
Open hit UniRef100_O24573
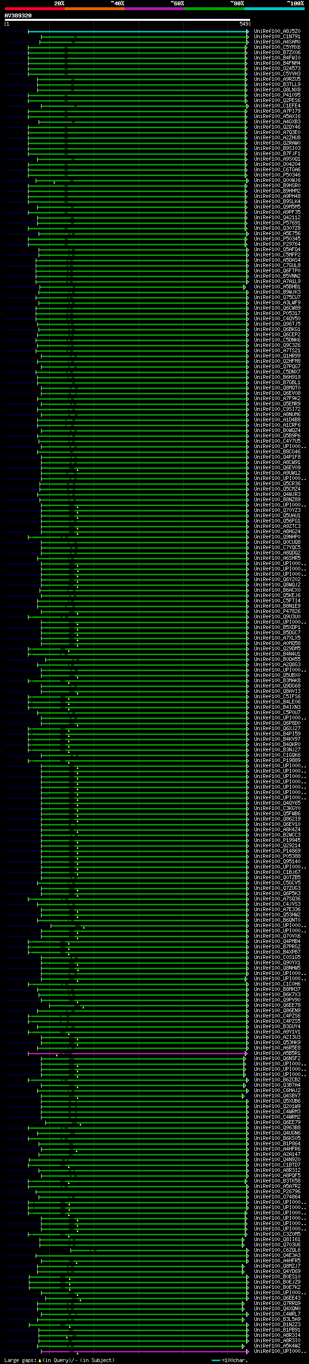277,68
